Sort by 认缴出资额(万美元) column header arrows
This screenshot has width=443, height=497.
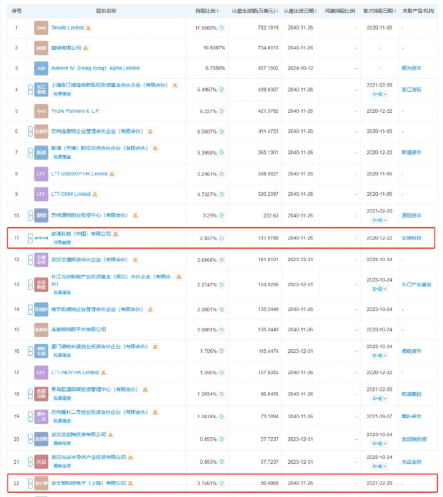point(277,11)
